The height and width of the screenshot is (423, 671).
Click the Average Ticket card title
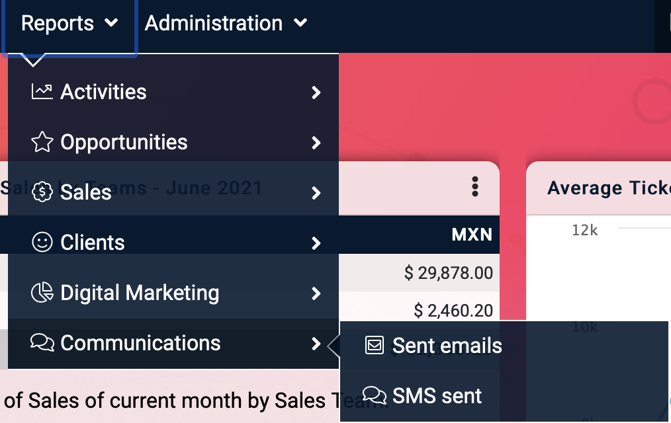click(x=609, y=188)
